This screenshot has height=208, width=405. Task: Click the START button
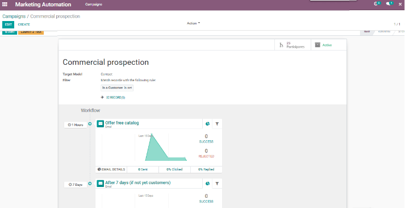tap(10, 32)
